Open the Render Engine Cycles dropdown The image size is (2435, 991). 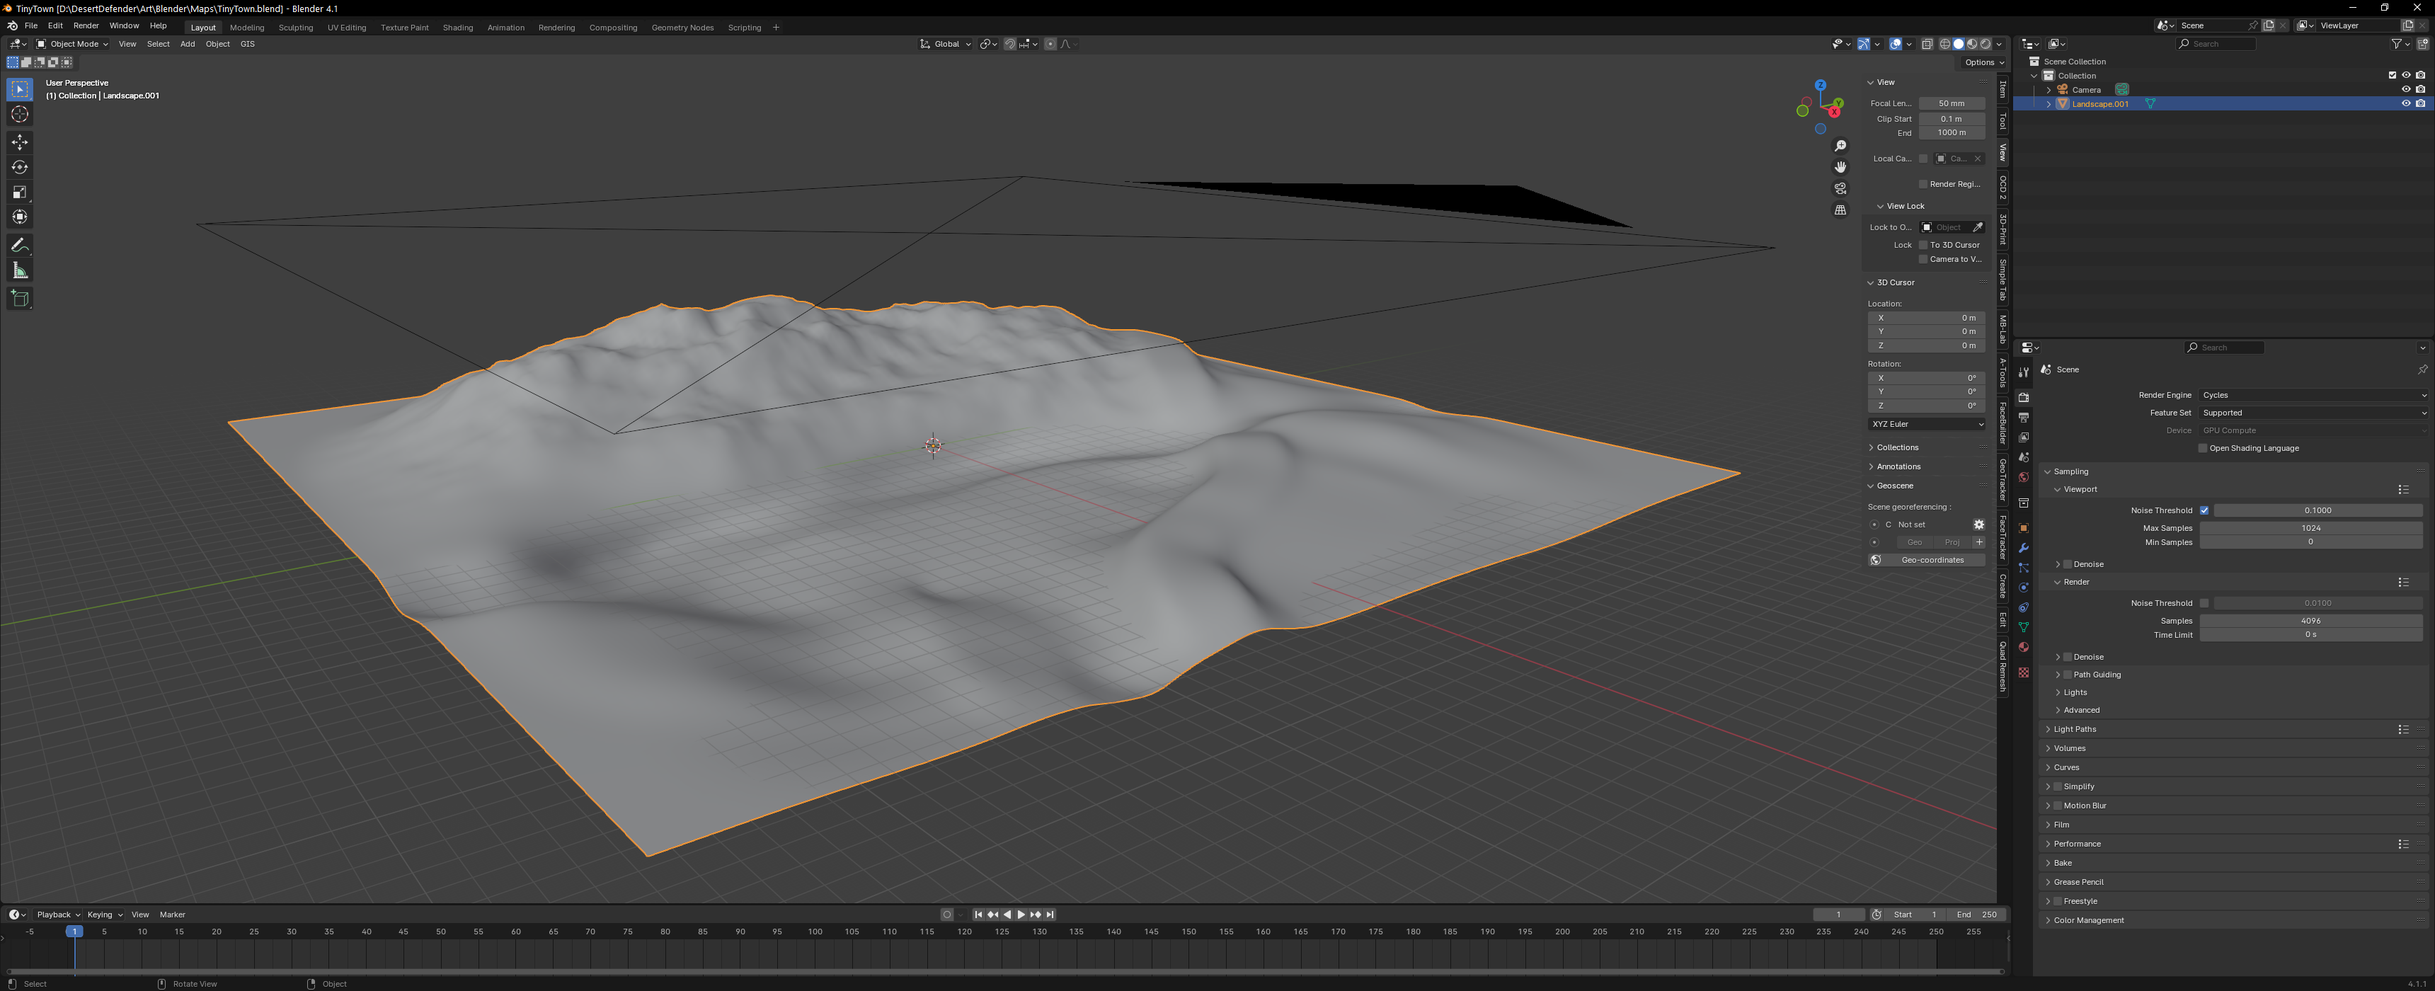[x=2311, y=395]
